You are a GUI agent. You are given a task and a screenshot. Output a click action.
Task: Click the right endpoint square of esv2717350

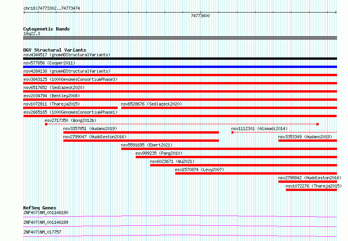click(318, 124)
